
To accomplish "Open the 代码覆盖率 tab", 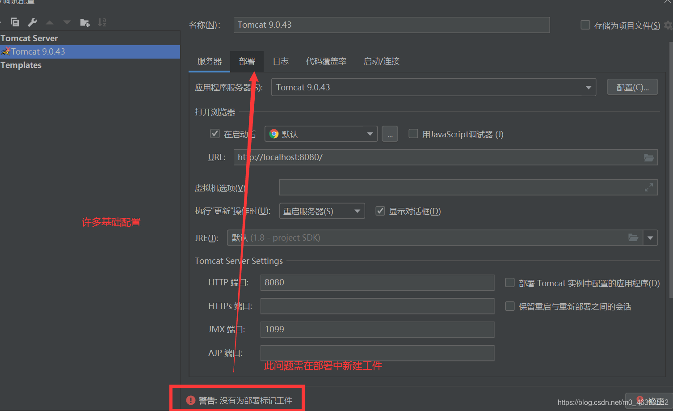I will (326, 61).
